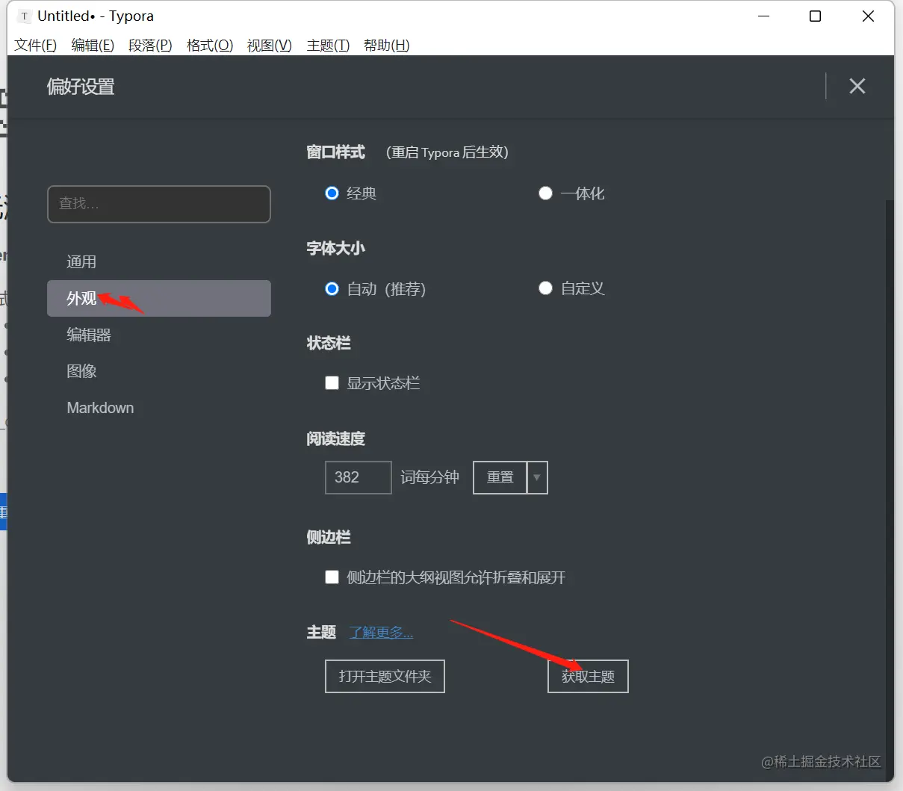Open the 图像 settings tab
The image size is (903, 791).
point(159,371)
